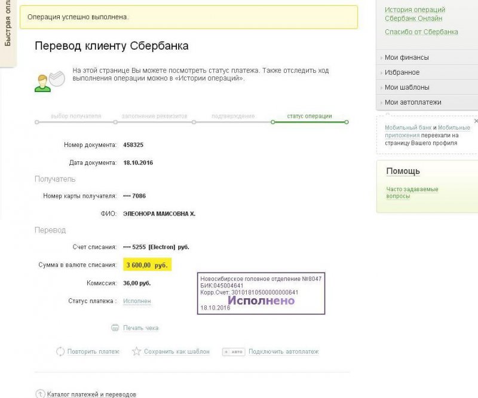Click document date 18.10.2016 value
This screenshot has height=398, width=478.
click(138, 163)
